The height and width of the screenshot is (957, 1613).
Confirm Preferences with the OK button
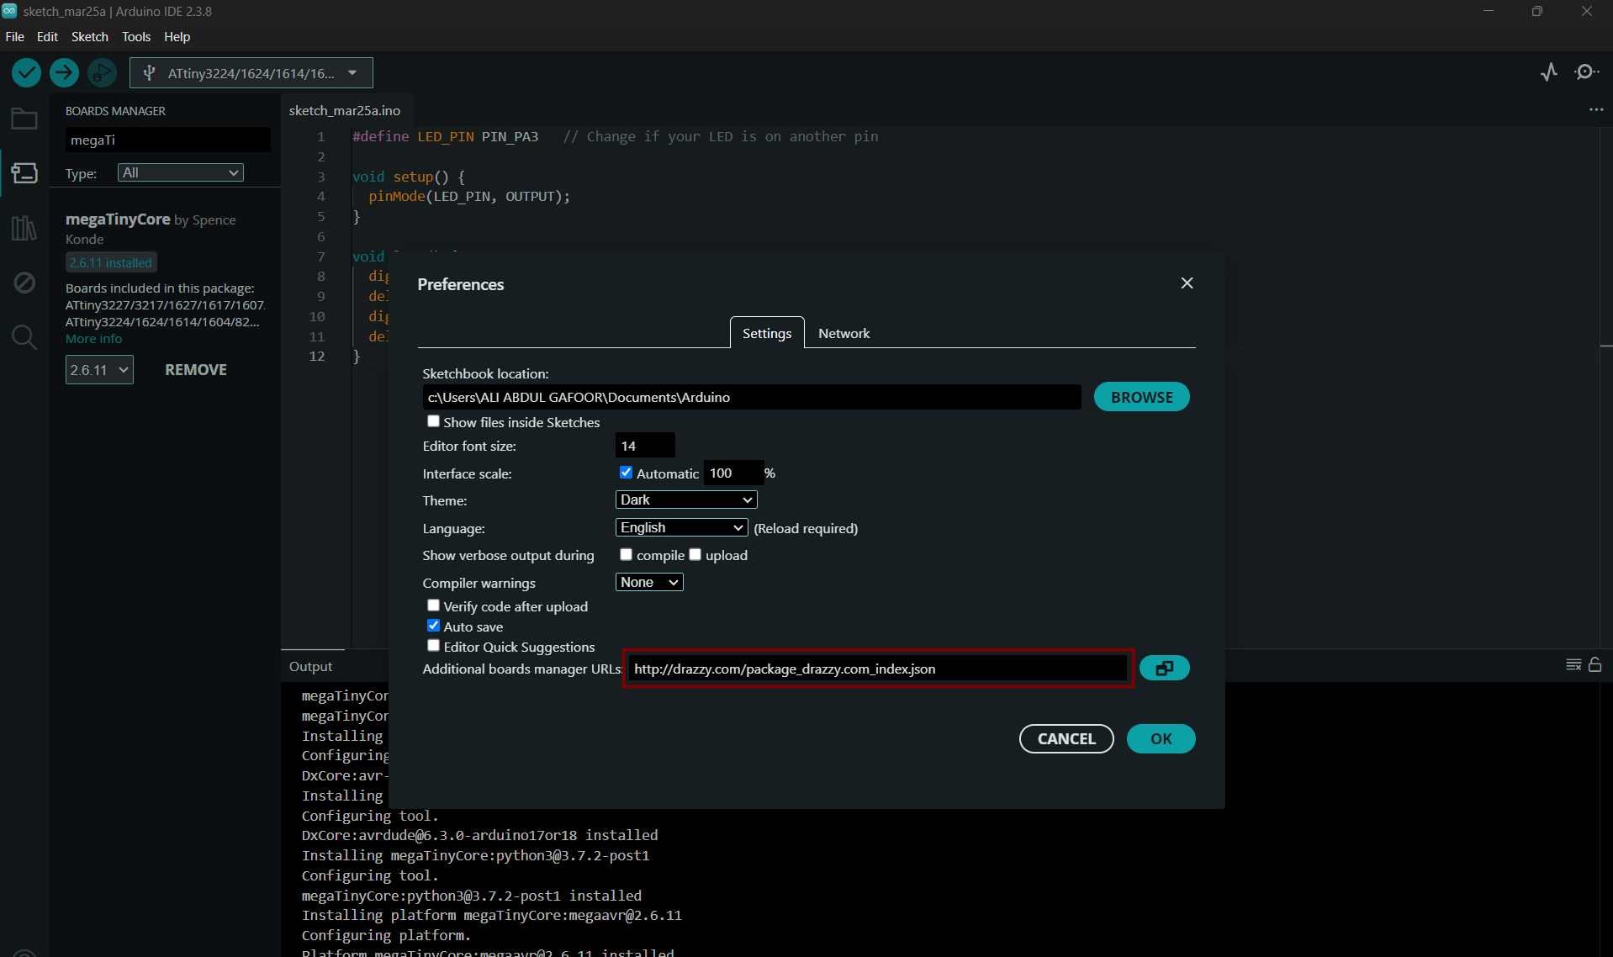(1161, 739)
